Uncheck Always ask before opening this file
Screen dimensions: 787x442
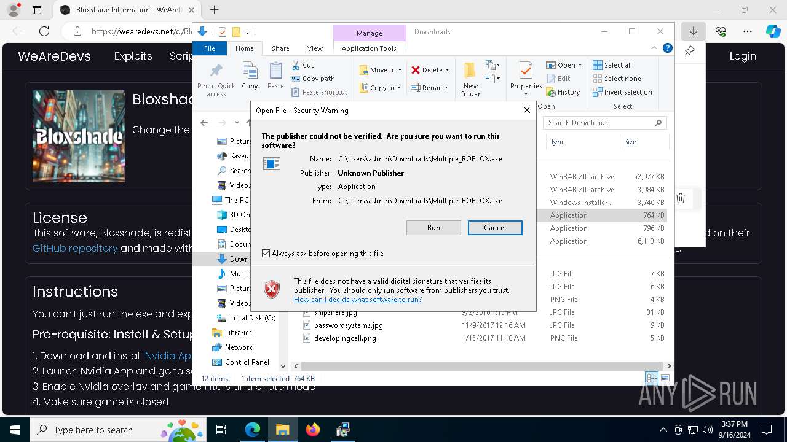click(266, 253)
